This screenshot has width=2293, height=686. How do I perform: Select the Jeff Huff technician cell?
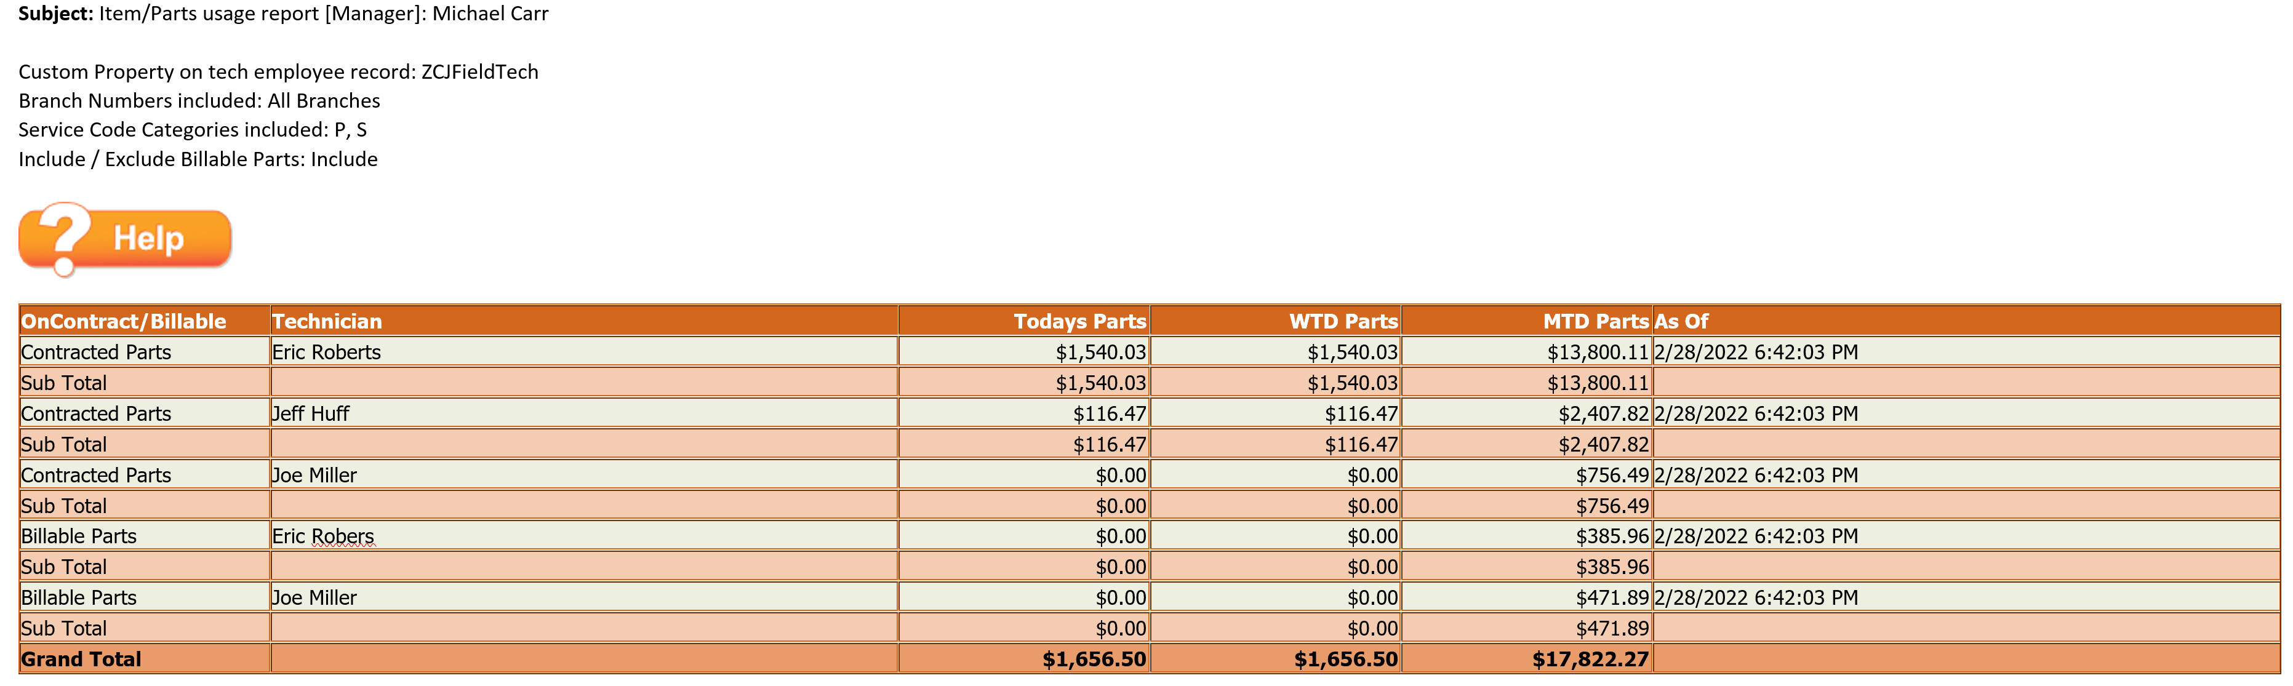pos(584,413)
